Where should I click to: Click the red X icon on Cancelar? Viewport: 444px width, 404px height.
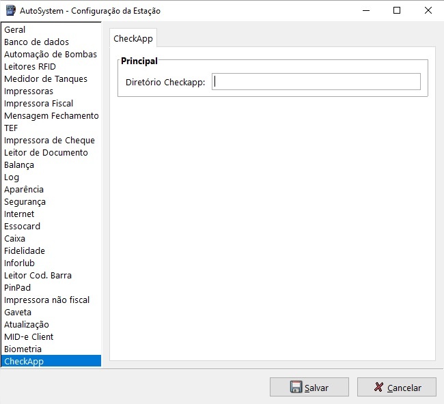pyautogui.click(x=378, y=387)
